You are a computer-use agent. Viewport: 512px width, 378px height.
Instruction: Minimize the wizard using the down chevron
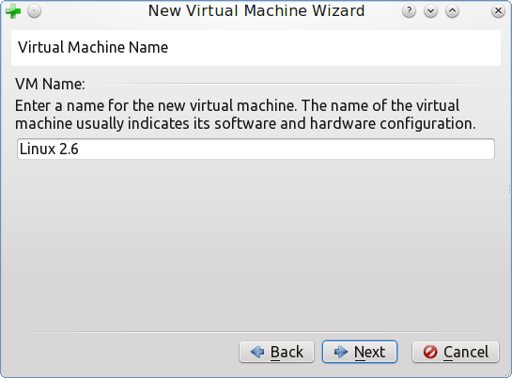430,11
